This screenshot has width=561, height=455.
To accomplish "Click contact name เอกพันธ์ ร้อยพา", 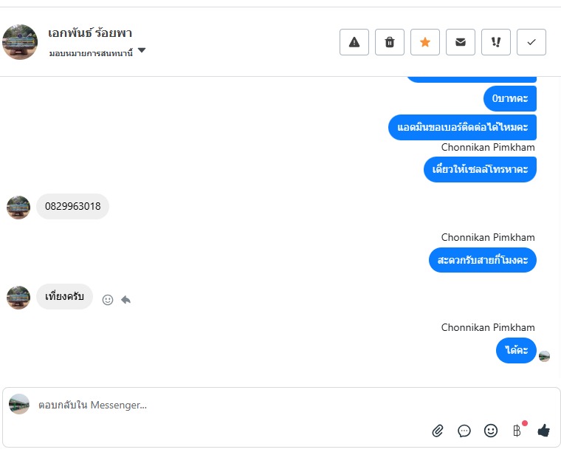I will (90, 33).
